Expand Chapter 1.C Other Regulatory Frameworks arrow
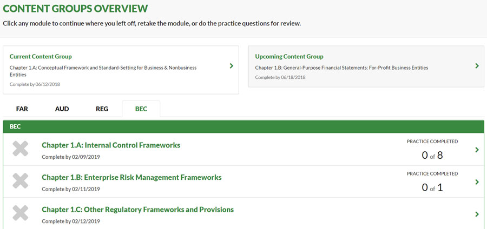 click(477, 214)
